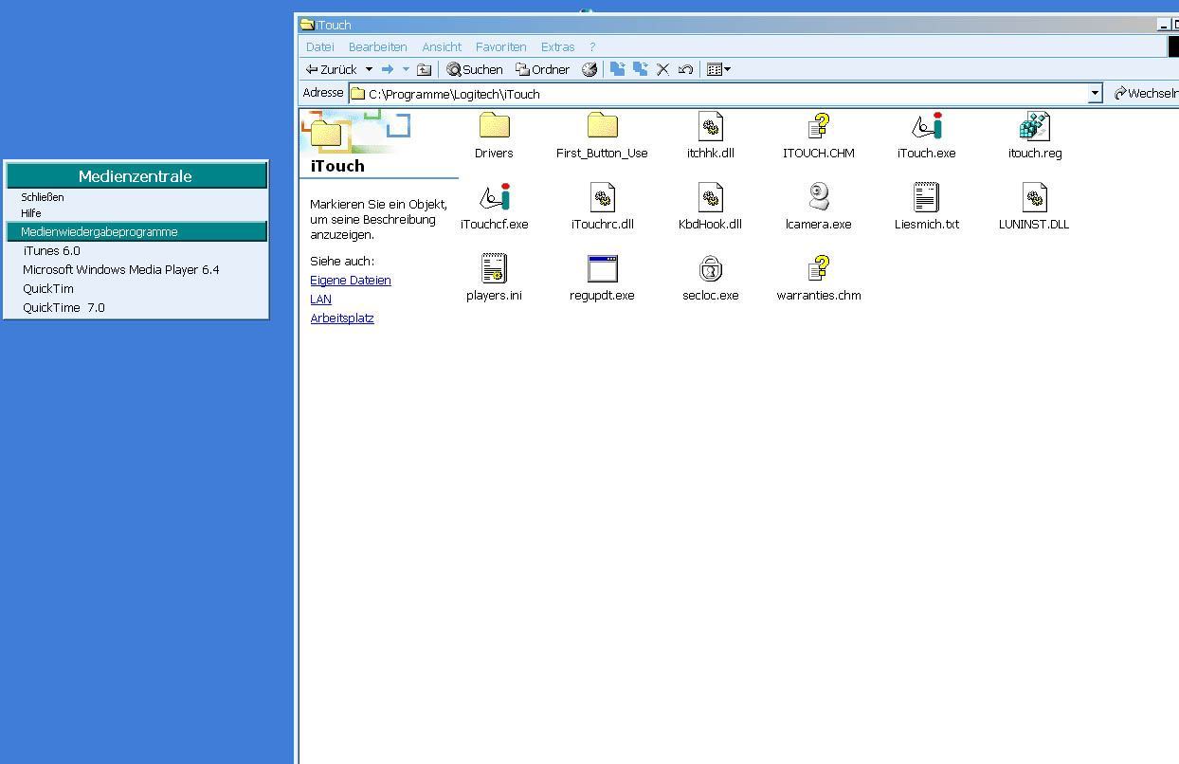Open the Zurück history dropdown arrow
This screenshot has height=764, width=1179.
tap(369, 69)
